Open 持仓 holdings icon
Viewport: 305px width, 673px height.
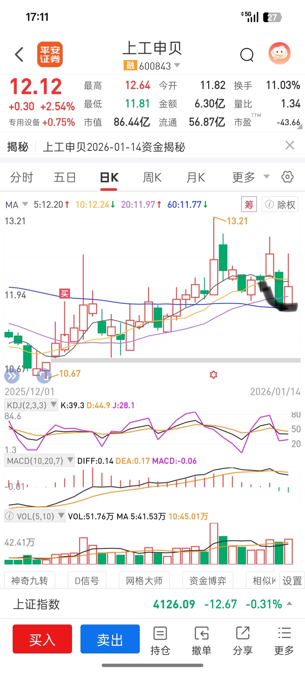pos(160,641)
